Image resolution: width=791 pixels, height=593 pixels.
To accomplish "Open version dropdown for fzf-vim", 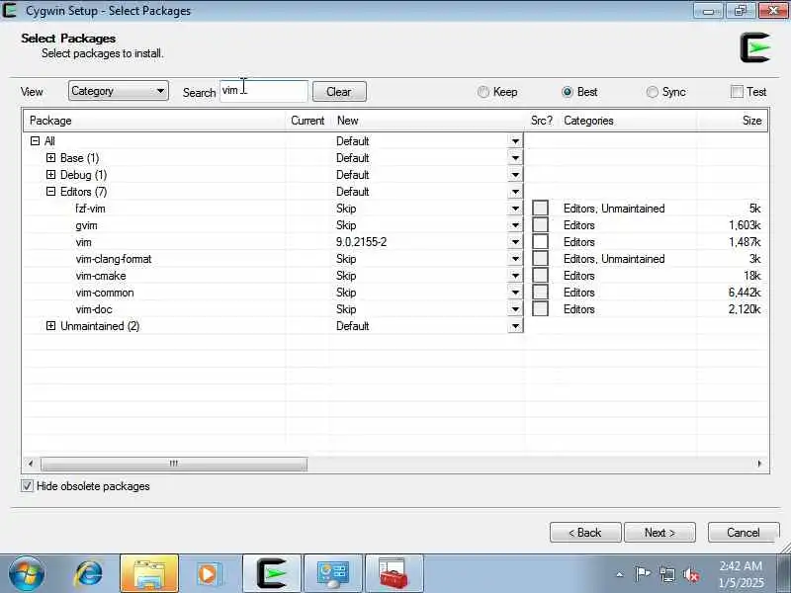I will (515, 209).
